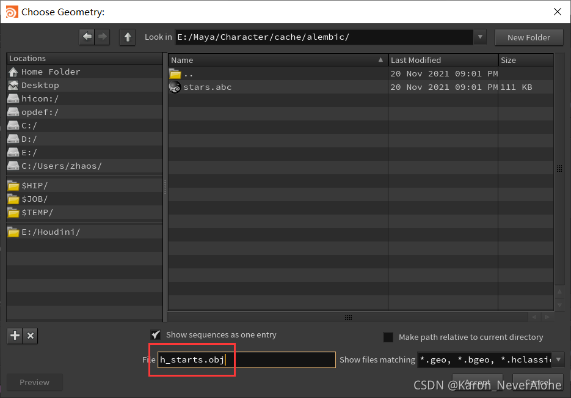
Task: Go back with the left arrow button
Action: (x=87, y=37)
